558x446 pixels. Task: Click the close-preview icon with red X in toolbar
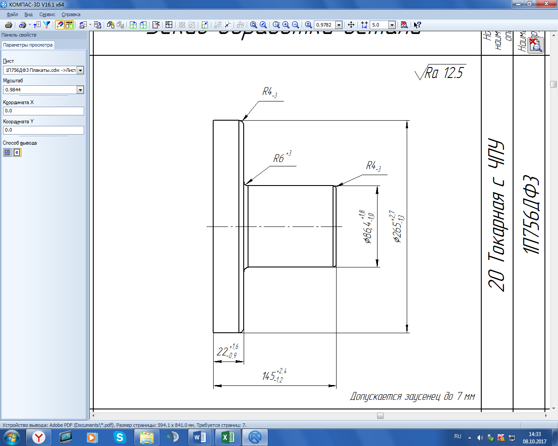coord(404,25)
